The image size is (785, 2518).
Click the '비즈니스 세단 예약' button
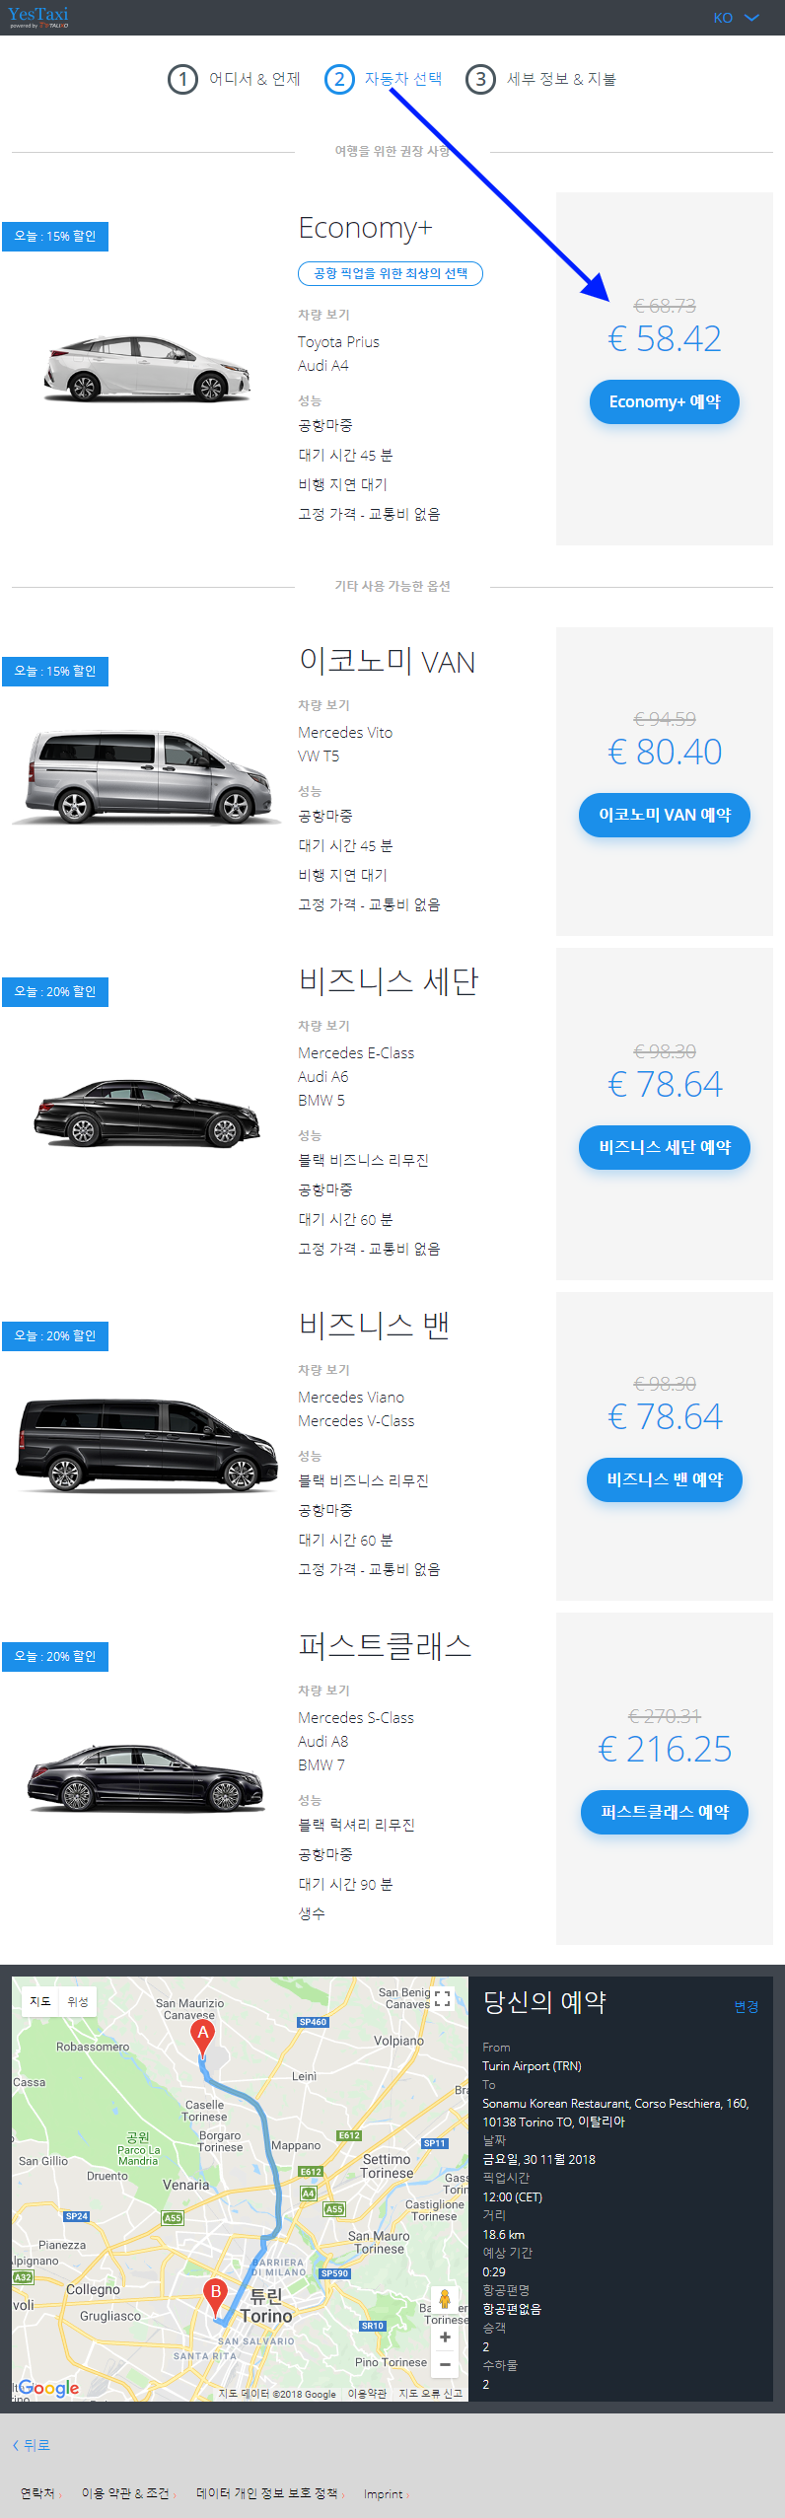pyautogui.click(x=665, y=1147)
